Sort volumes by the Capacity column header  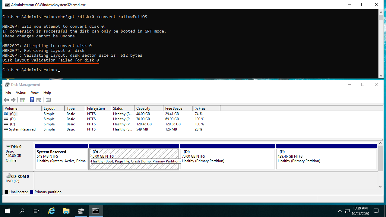tap(143, 108)
